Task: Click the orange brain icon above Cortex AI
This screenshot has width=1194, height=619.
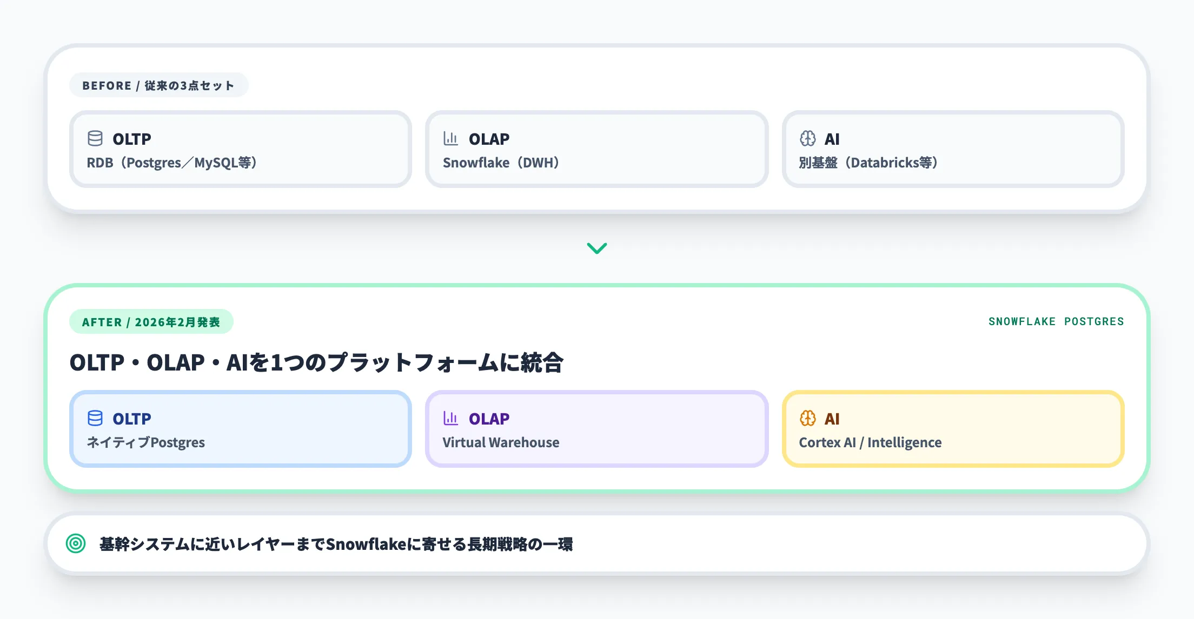Action: [807, 418]
